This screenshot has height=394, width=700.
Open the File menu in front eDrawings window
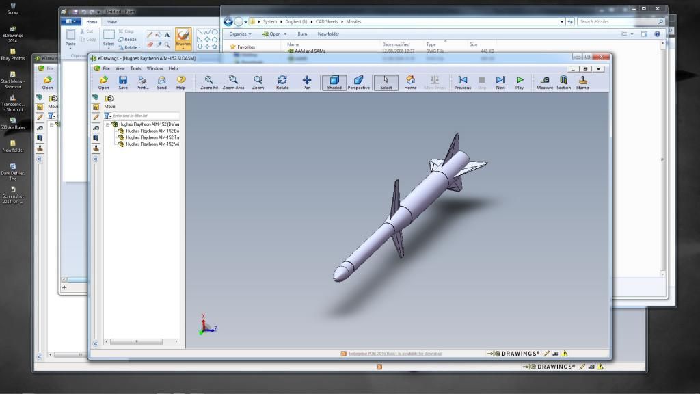point(106,69)
